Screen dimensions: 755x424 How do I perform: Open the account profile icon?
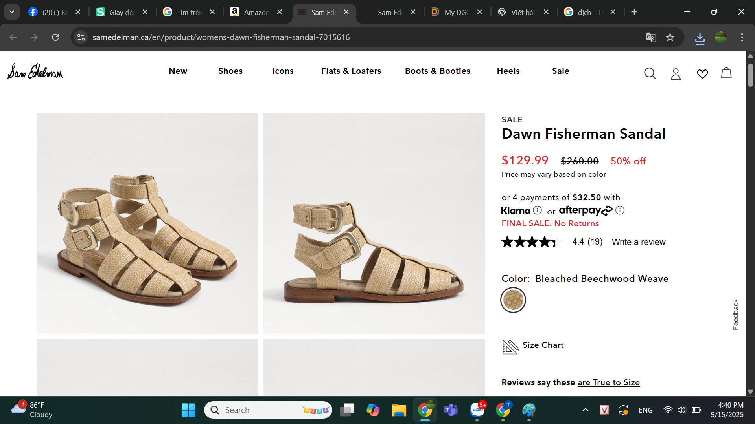pos(676,74)
